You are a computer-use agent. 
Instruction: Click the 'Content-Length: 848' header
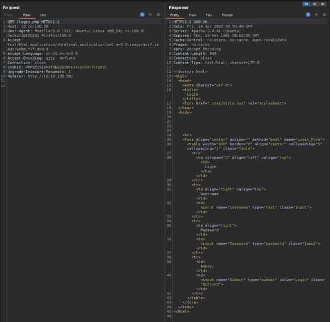coord(195,54)
